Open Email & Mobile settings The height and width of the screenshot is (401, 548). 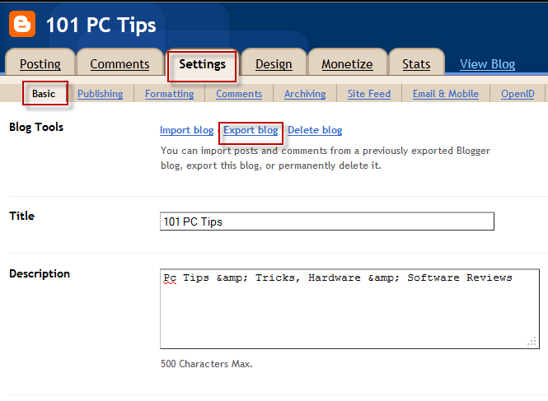click(446, 94)
